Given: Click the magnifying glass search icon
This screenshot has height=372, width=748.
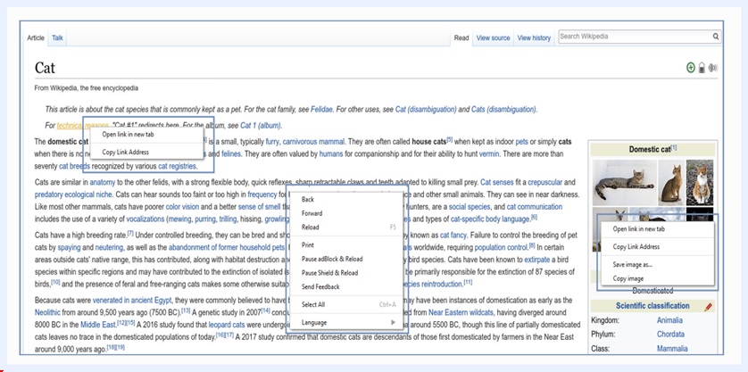Looking at the screenshot, I should coord(716,37).
